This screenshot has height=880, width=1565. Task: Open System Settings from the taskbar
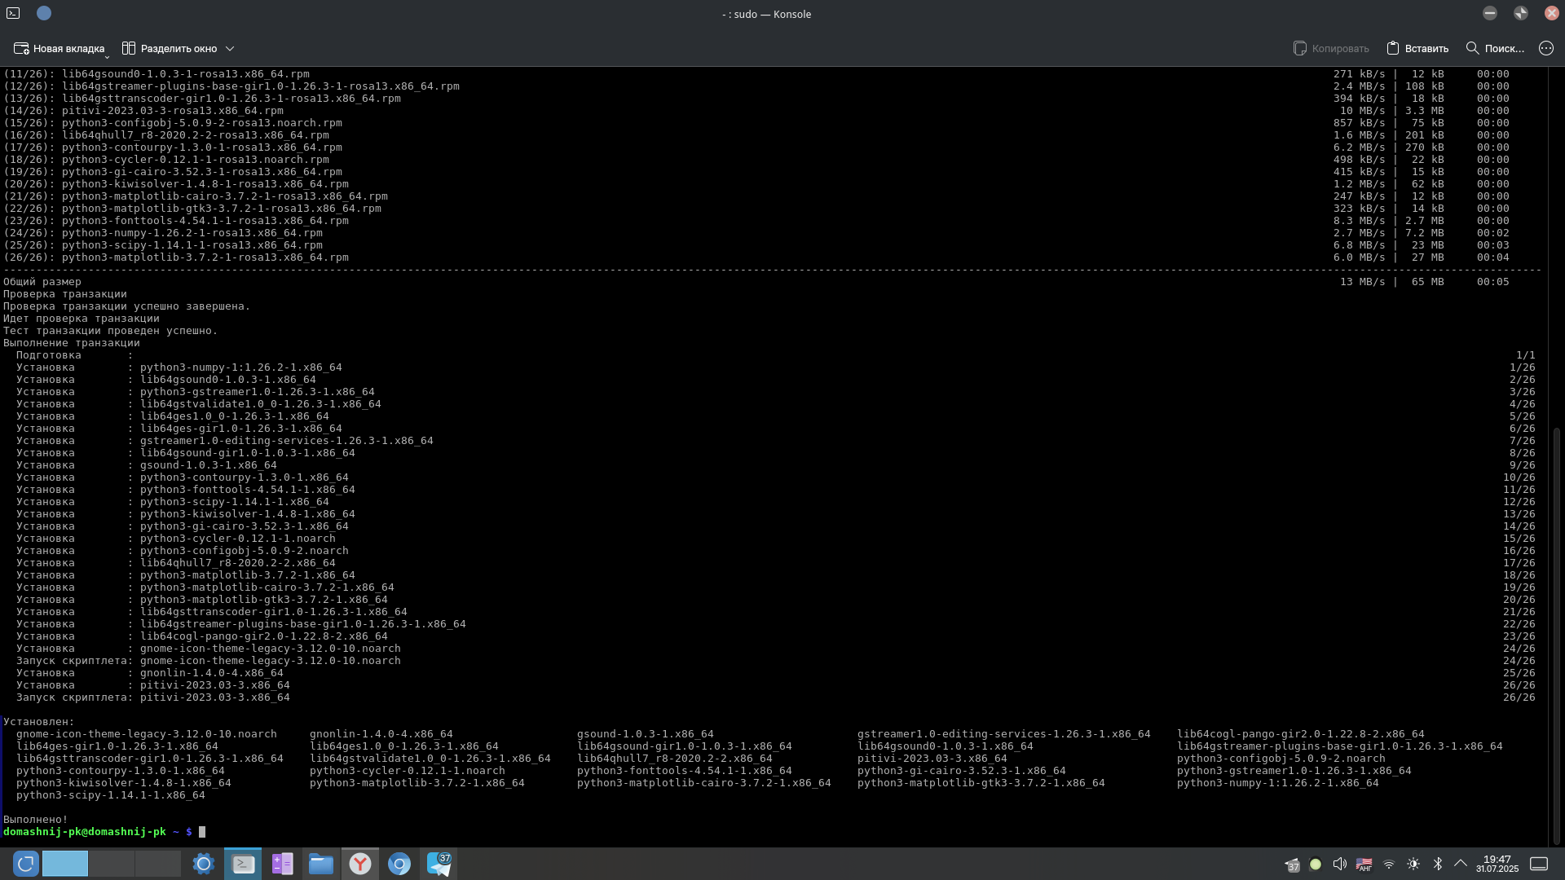tap(204, 864)
